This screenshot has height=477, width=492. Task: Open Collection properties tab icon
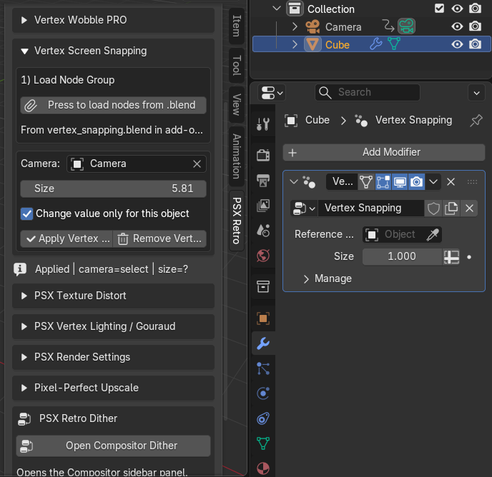[263, 286]
